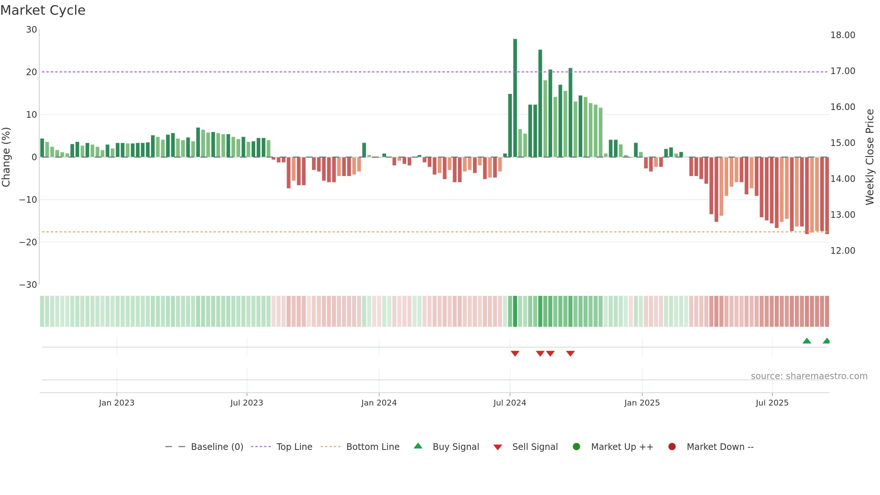Click the 12.00 price axis label

(x=843, y=251)
